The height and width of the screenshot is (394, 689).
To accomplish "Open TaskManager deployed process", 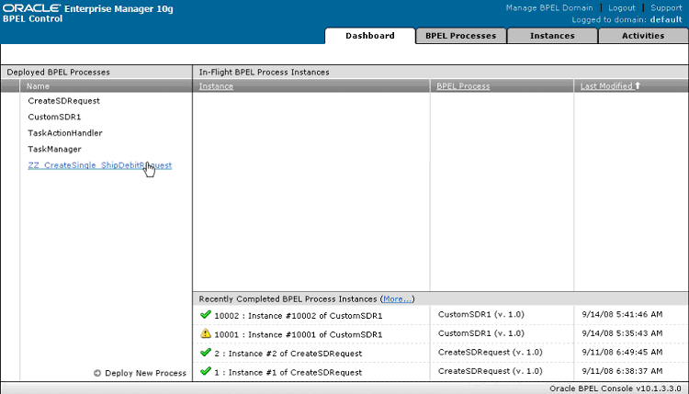I will (54, 149).
